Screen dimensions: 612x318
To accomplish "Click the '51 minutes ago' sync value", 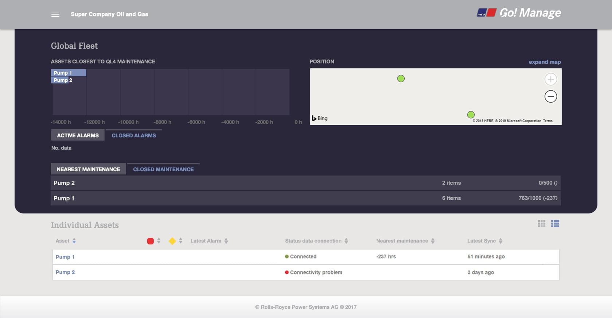I will [486, 256].
